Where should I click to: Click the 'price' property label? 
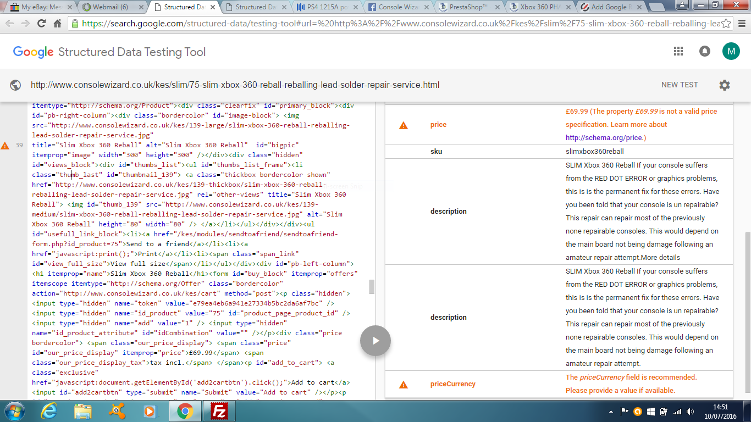point(438,125)
